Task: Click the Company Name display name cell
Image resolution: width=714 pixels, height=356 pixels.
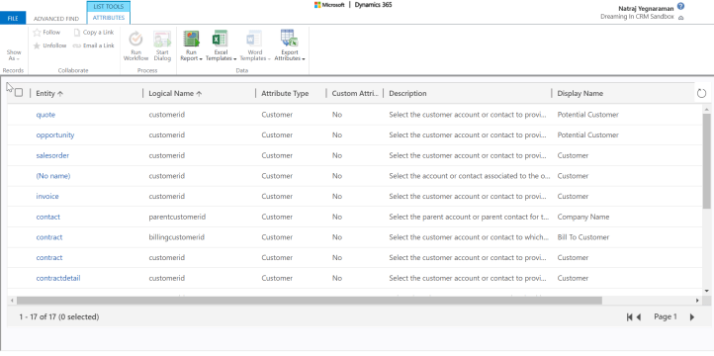Action: (583, 217)
